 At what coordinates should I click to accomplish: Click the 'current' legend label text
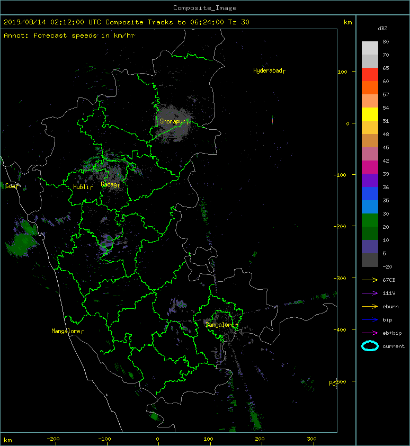(x=394, y=346)
